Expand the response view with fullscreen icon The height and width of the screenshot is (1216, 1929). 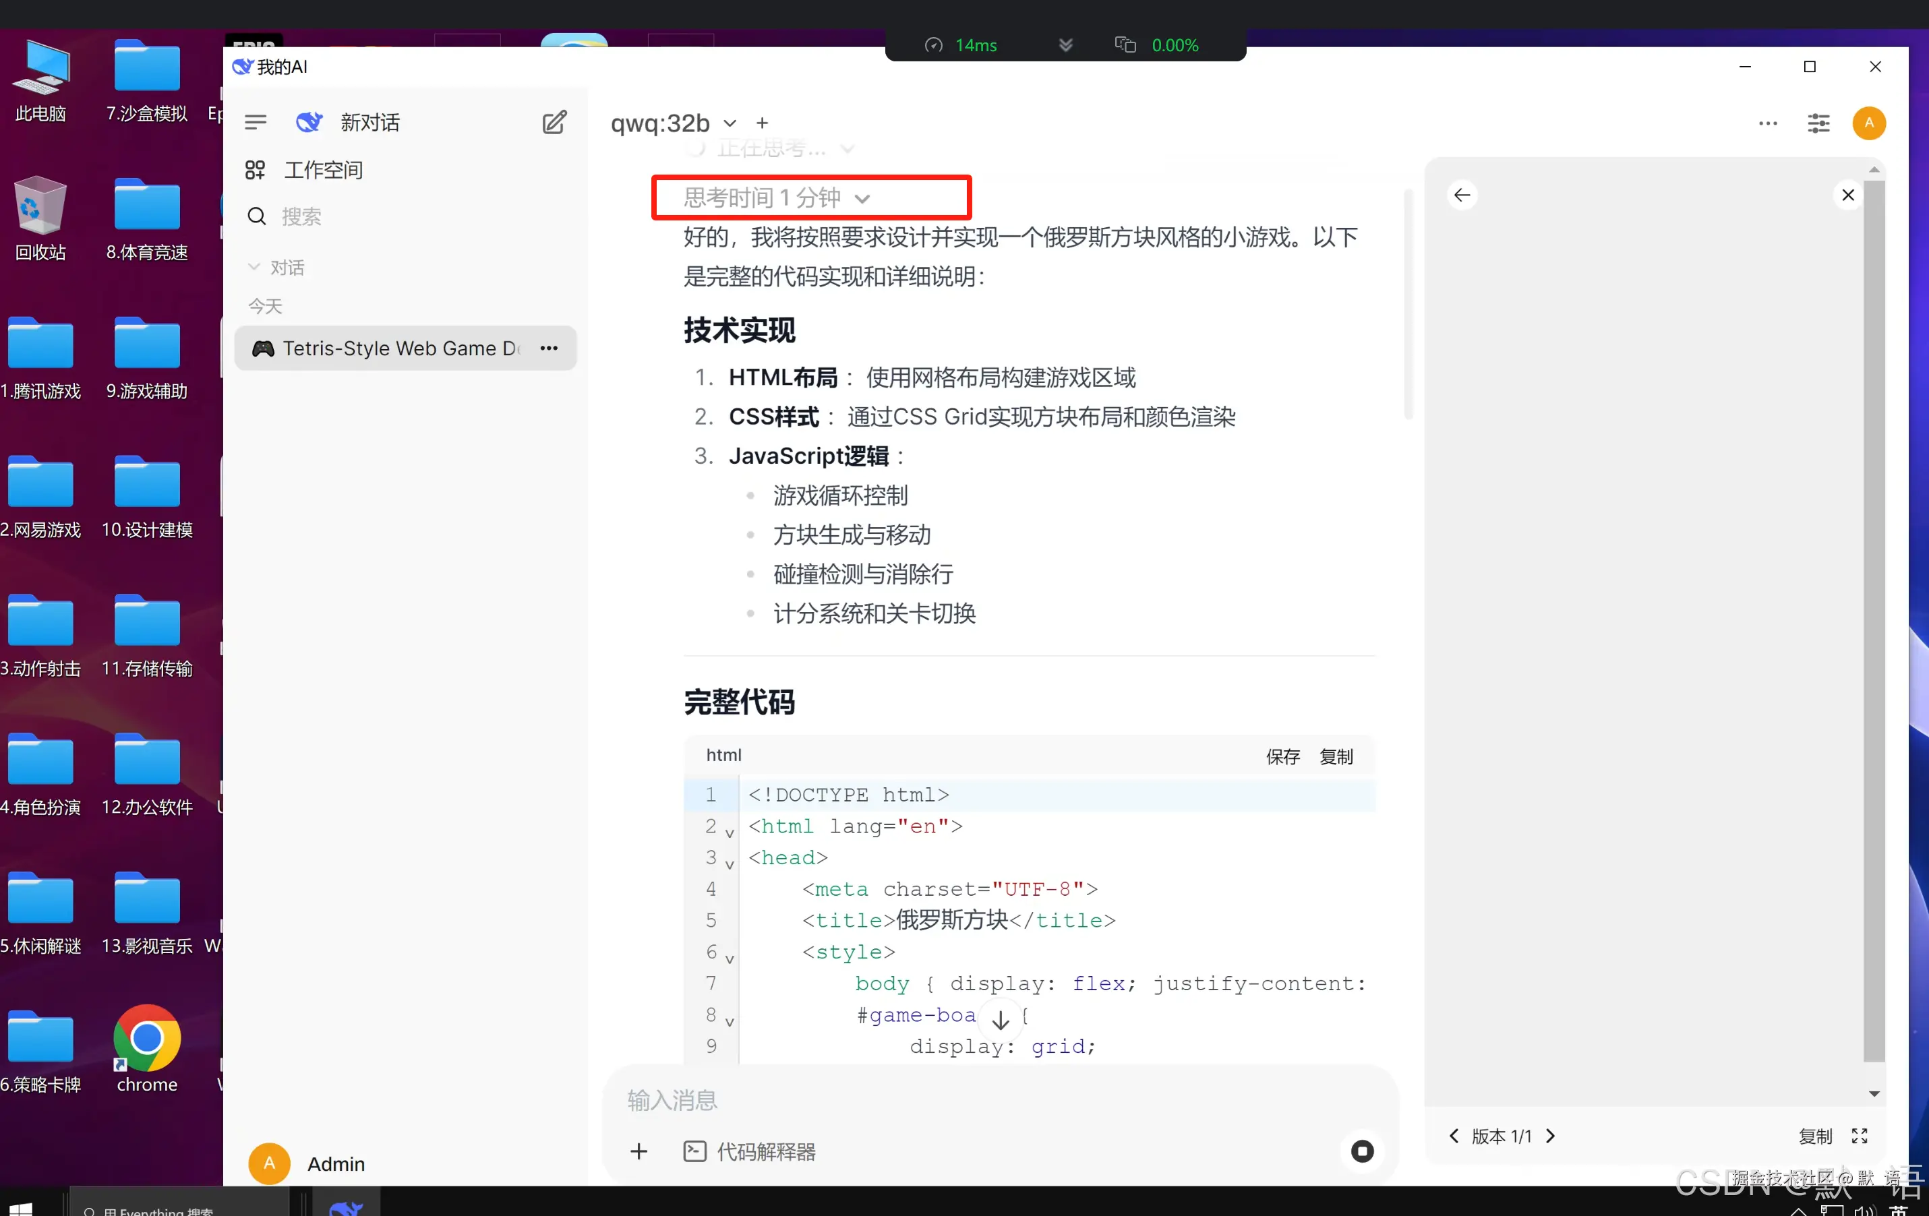(x=1860, y=1136)
